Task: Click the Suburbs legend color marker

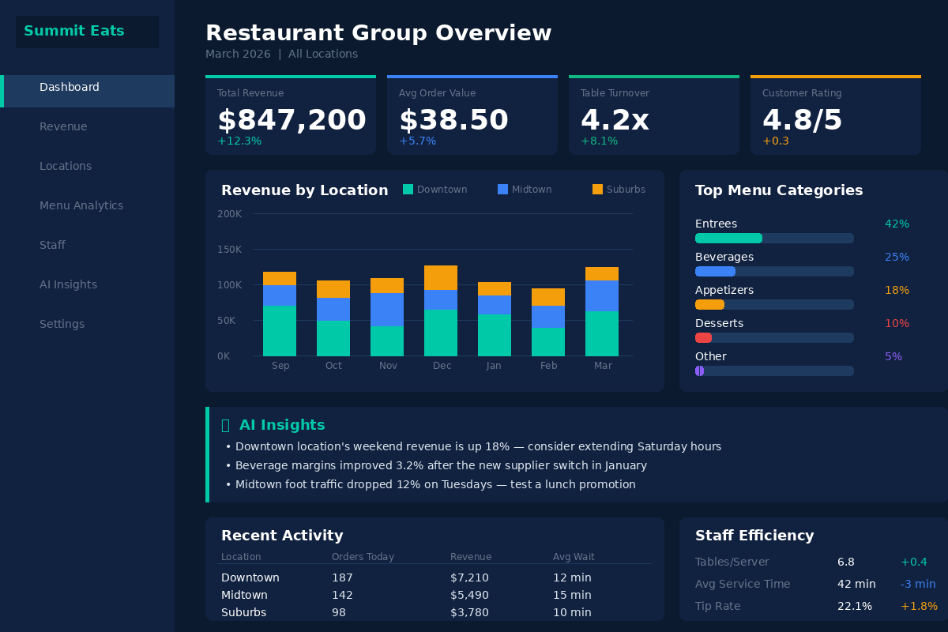Action: pyautogui.click(x=596, y=189)
